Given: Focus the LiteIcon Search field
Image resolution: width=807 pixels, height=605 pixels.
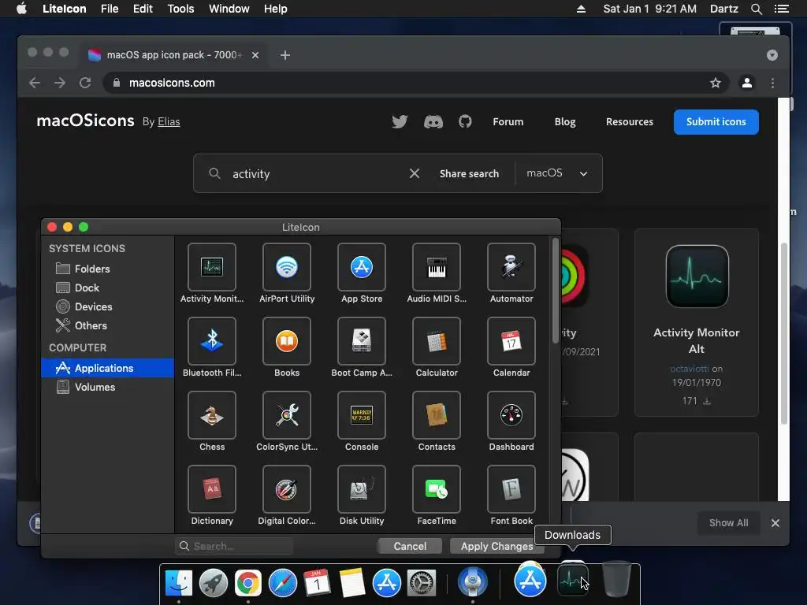Looking at the screenshot, I should 234,546.
